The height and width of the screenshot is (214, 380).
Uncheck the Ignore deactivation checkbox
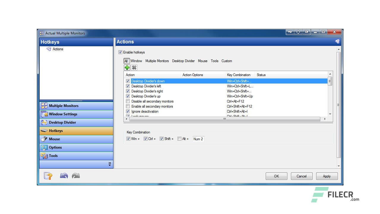tap(128, 111)
